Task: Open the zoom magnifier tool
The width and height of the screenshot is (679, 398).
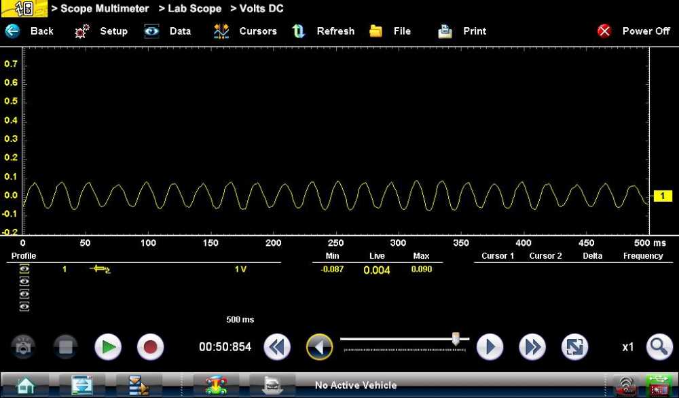Action: (659, 347)
